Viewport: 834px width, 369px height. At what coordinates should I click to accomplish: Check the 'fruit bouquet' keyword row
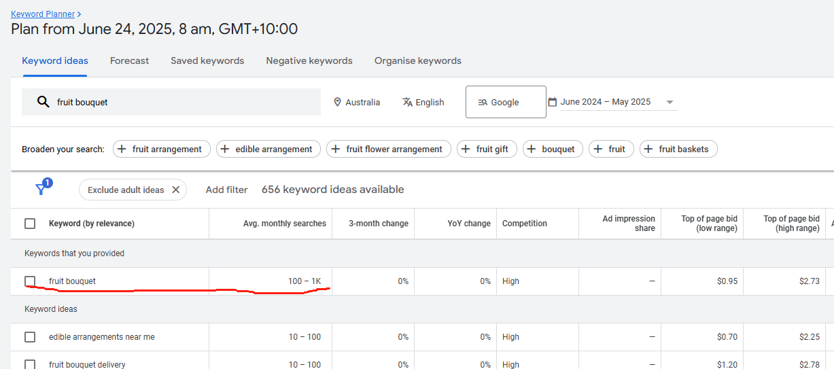[30, 281]
